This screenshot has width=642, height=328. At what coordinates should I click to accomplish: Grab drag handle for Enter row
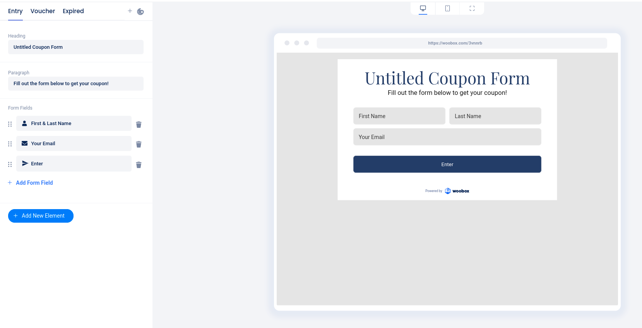pos(10,164)
